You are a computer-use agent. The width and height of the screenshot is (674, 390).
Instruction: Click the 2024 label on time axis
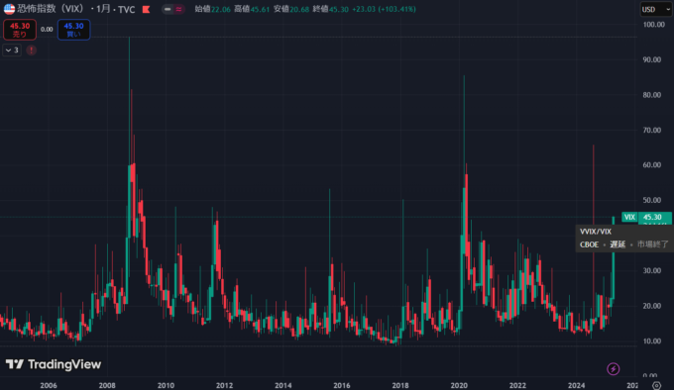pyautogui.click(x=576, y=385)
